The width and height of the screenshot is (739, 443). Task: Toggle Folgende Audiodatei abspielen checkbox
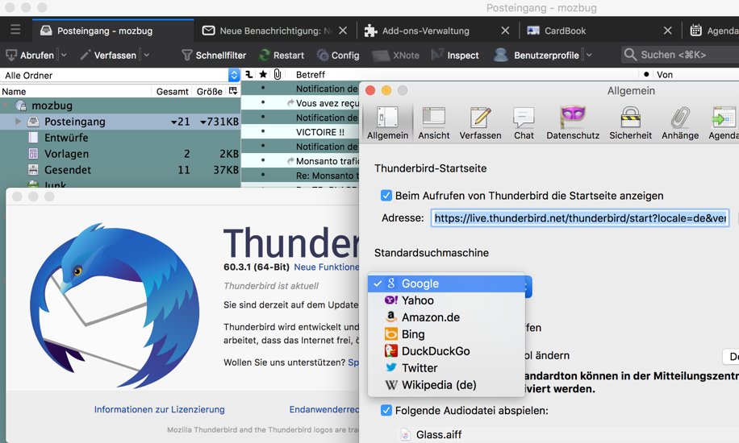(386, 410)
